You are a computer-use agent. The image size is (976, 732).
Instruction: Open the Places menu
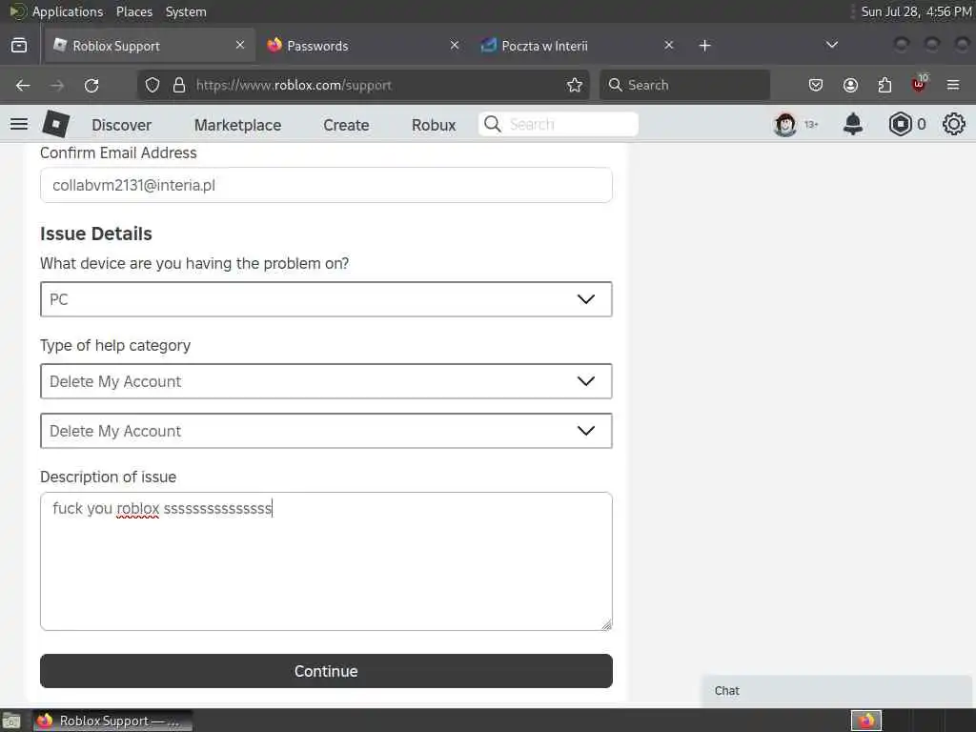[x=134, y=11]
